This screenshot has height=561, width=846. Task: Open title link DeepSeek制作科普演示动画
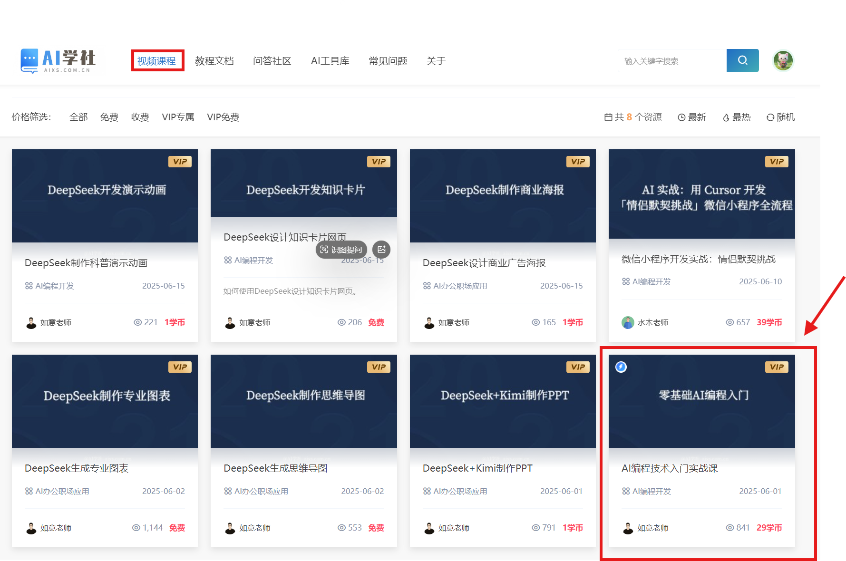point(86,263)
